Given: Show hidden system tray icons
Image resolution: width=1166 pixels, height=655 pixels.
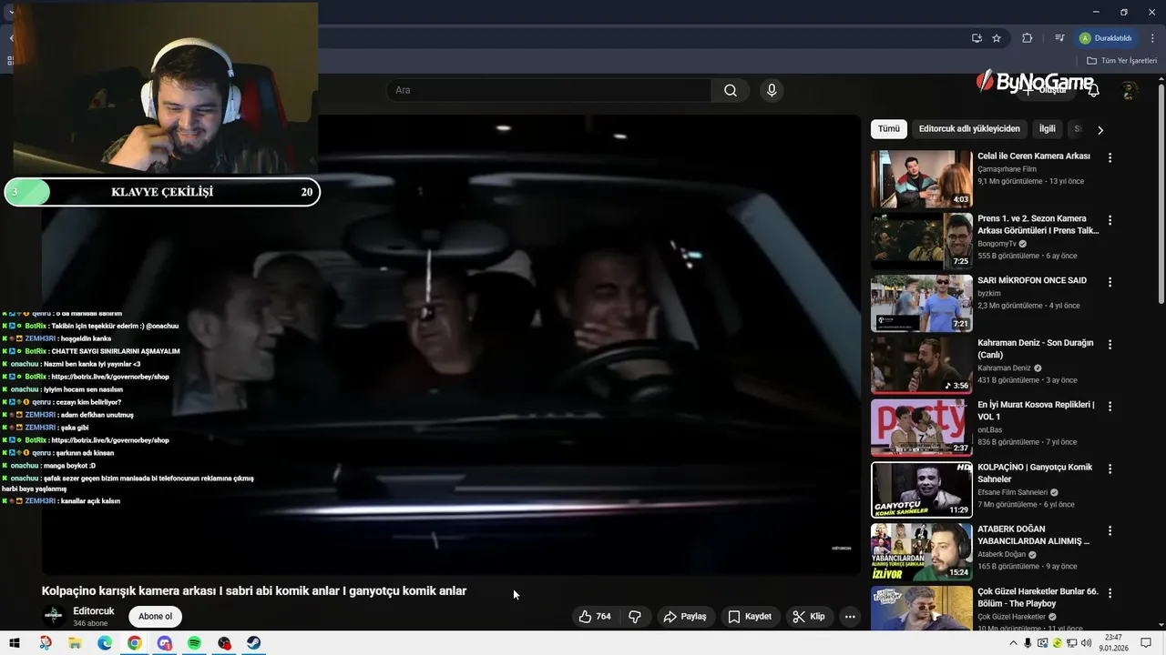Looking at the screenshot, I should [x=1013, y=643].
